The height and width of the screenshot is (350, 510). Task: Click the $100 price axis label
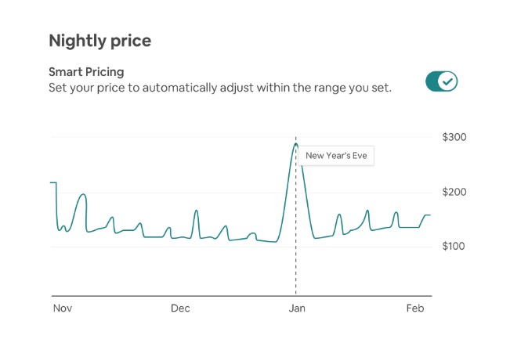point(454,246)
